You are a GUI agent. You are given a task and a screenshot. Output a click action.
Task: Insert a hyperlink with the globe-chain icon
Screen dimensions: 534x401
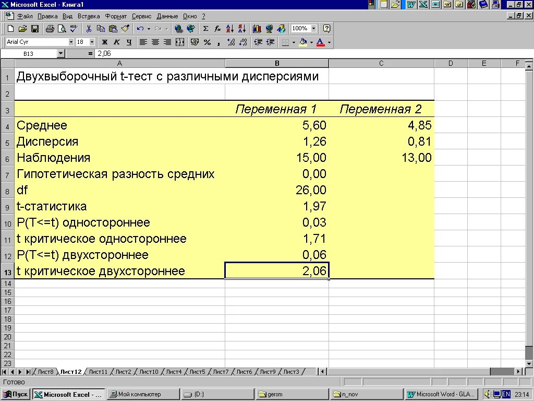coord(178,29)
